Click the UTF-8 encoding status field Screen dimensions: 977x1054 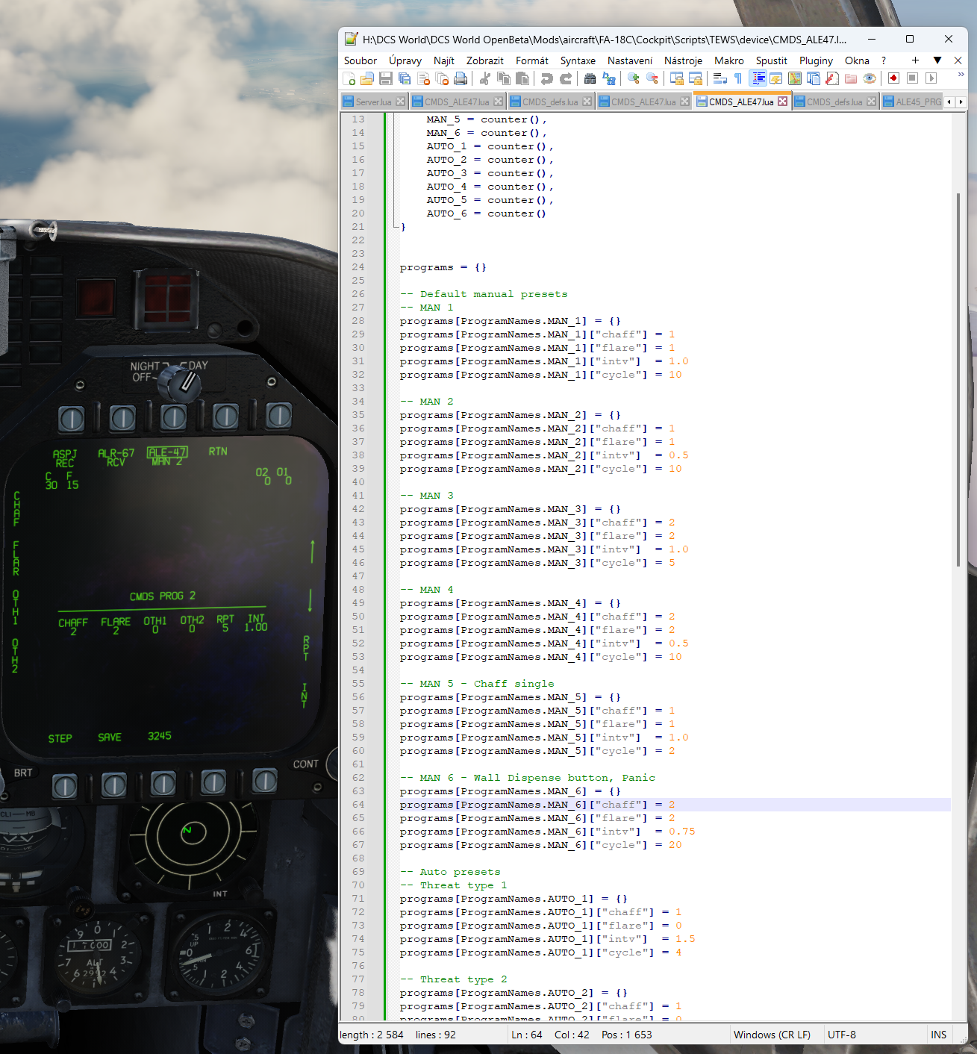click(x=842, y=1035)
